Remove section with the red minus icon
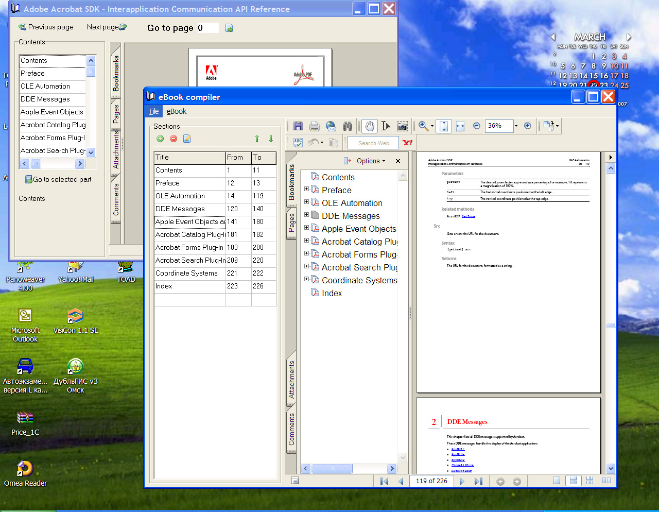659x512 pixels. tap(174, 139)
